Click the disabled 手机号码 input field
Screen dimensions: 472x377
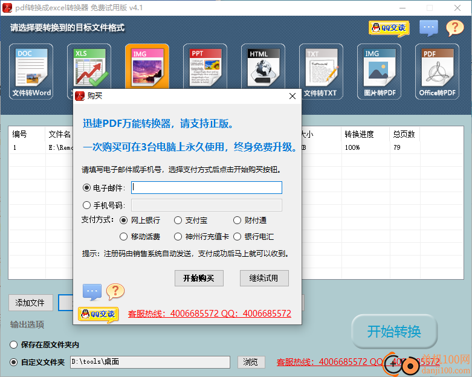point(207,205)
